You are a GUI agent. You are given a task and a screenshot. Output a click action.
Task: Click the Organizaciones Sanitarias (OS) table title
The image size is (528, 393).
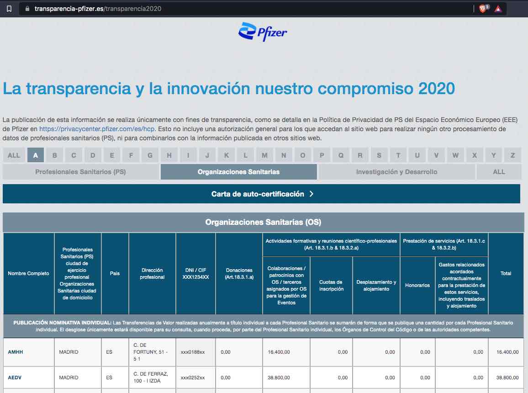click(264, 222)
